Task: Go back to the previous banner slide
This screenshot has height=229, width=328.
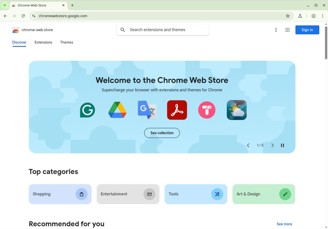Action: click(248, 145)
